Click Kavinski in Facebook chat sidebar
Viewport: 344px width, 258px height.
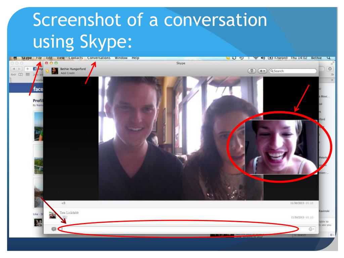tap(324, 211)
